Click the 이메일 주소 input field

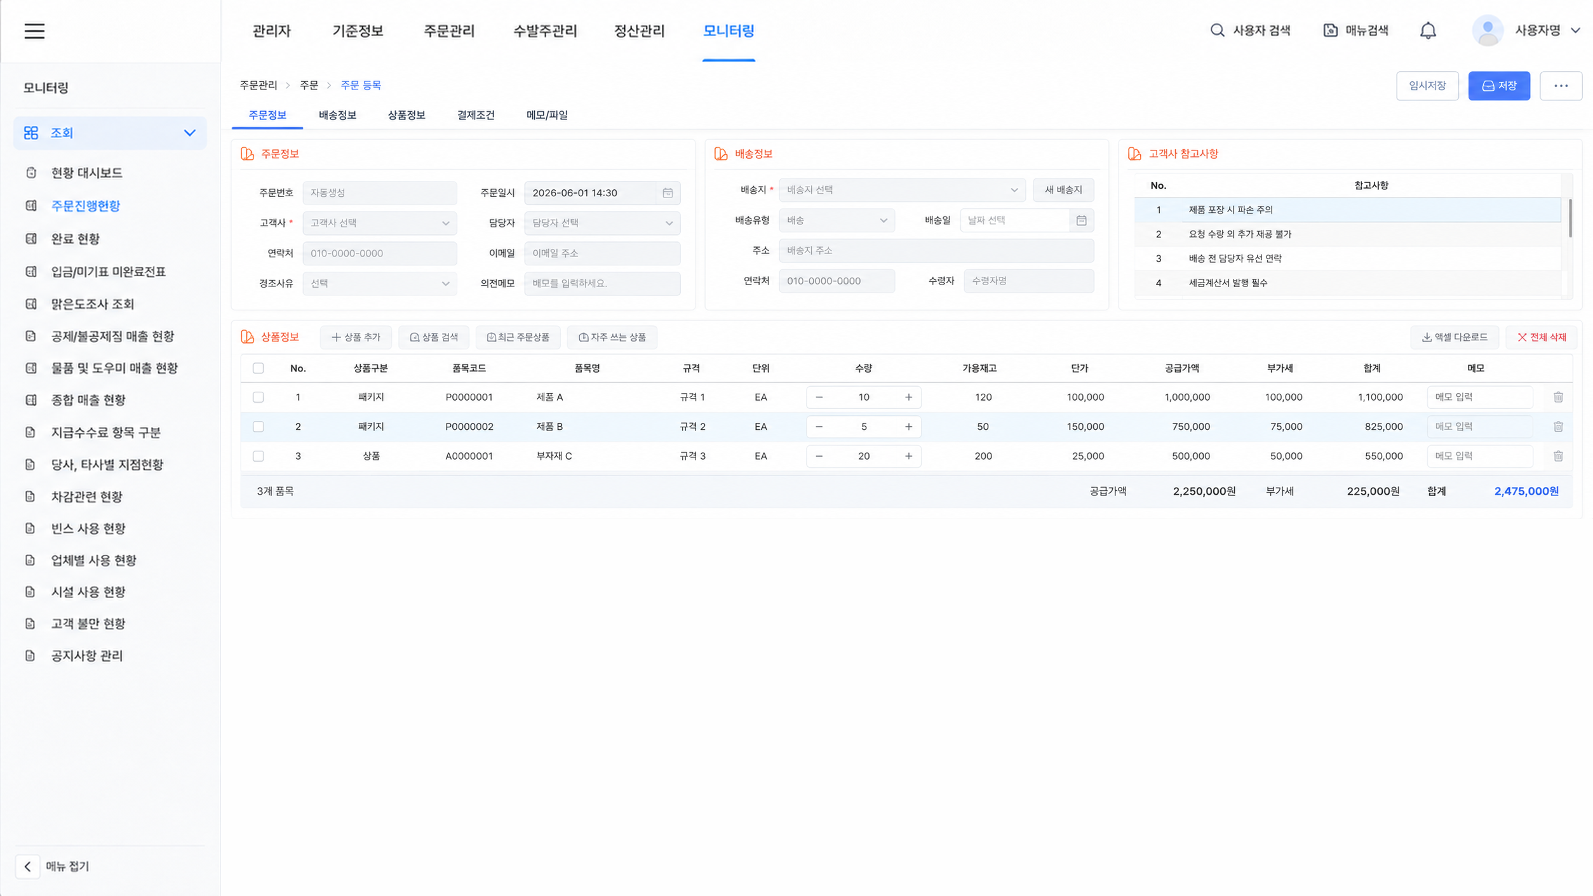[x=602, y=253]
